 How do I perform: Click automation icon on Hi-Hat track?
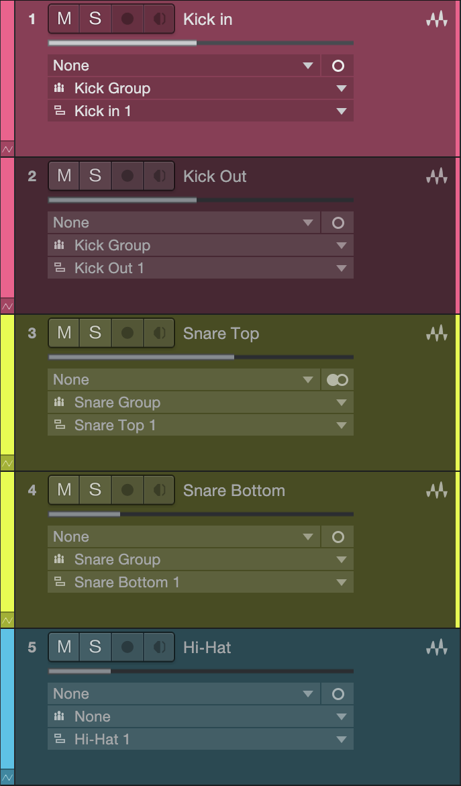coord(7,777)
